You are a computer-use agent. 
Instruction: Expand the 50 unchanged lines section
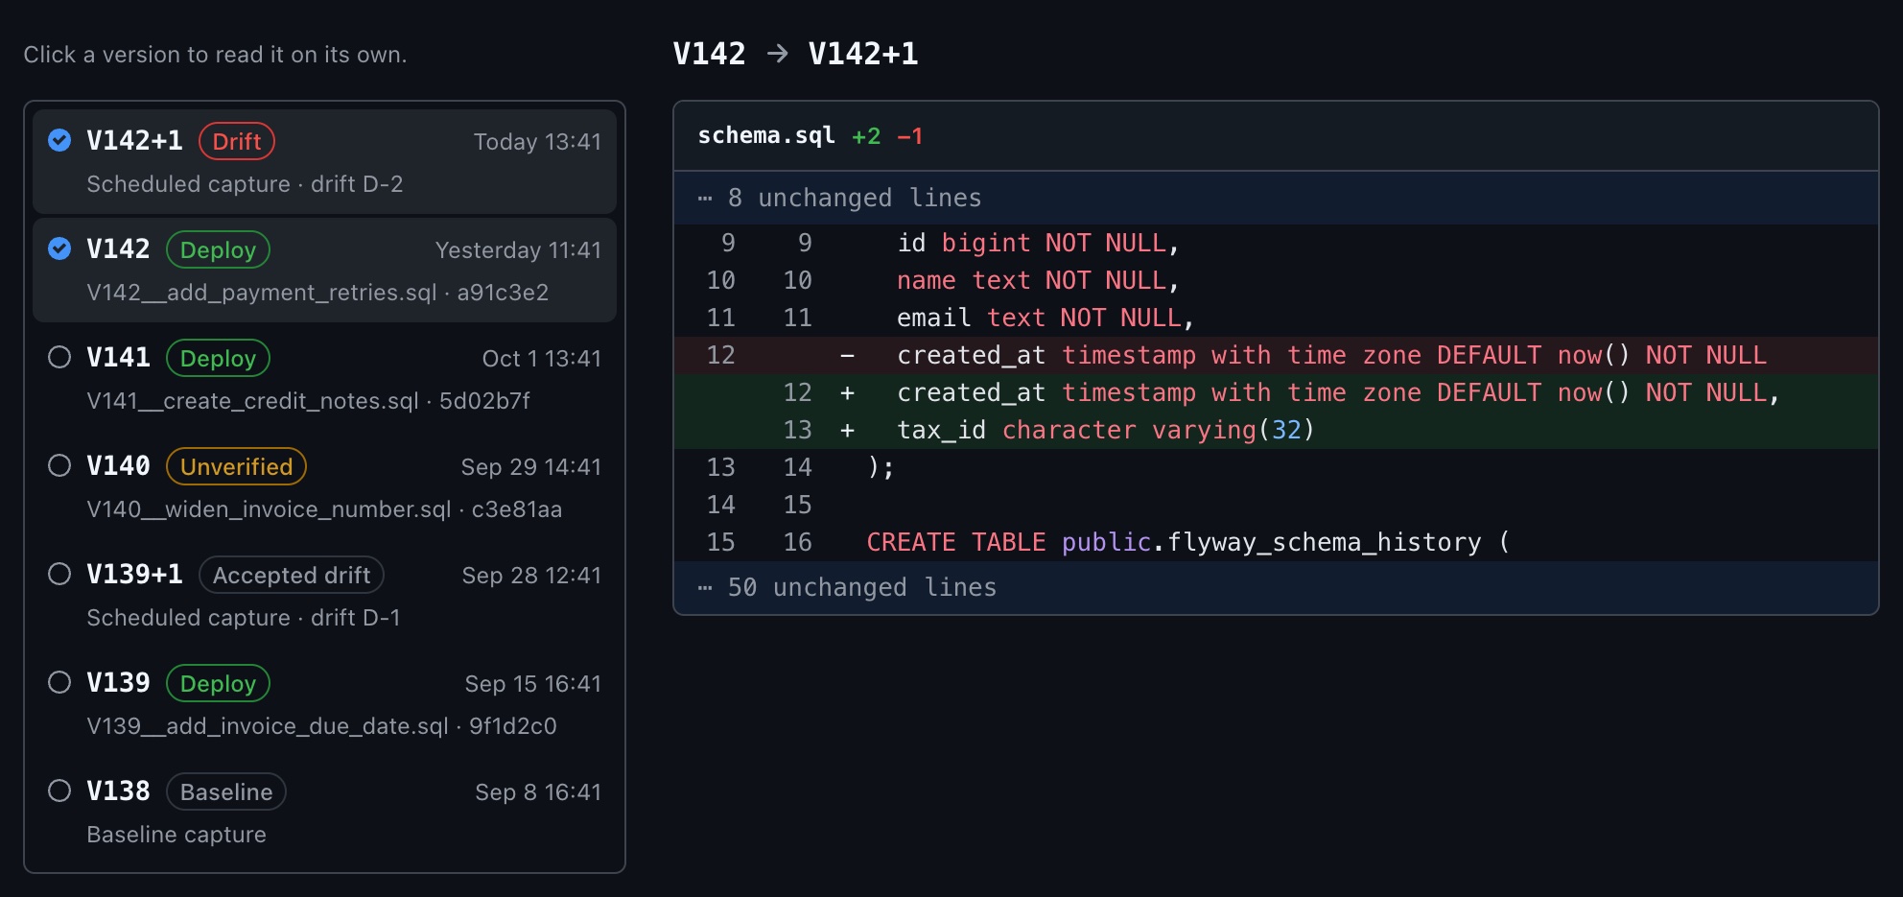tap(1276, 587)
